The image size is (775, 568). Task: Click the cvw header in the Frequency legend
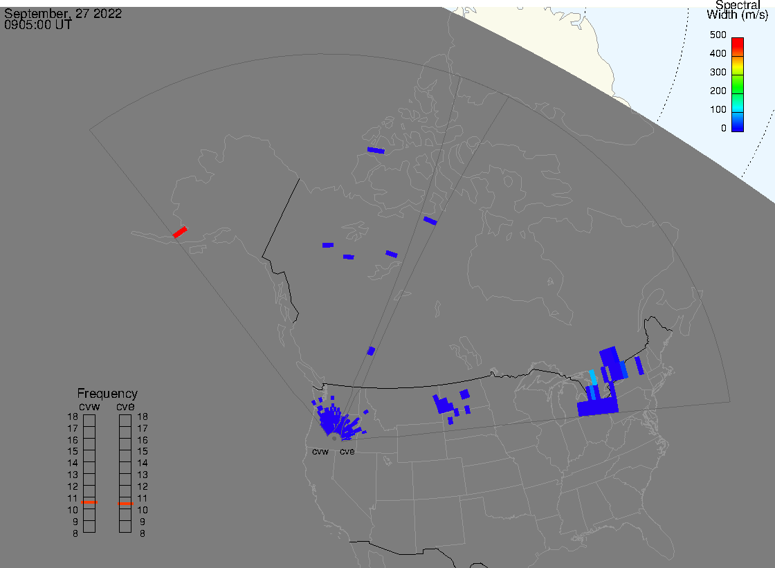pos(89,406)
